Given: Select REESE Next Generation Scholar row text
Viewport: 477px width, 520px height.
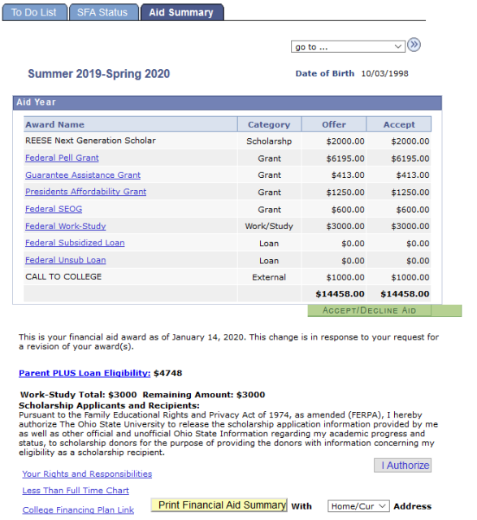Looking at the screenshot, I should (x=90, y=141).
